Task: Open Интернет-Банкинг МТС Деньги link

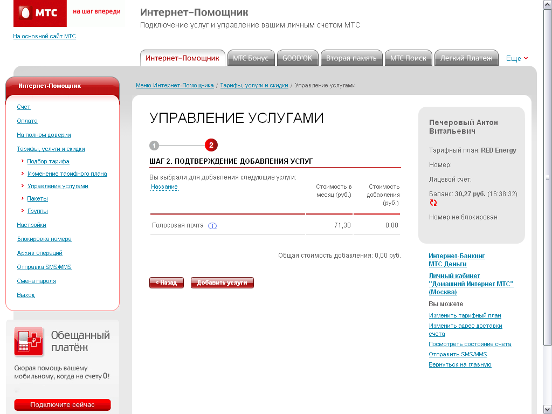Action: (x=457, y=260)
